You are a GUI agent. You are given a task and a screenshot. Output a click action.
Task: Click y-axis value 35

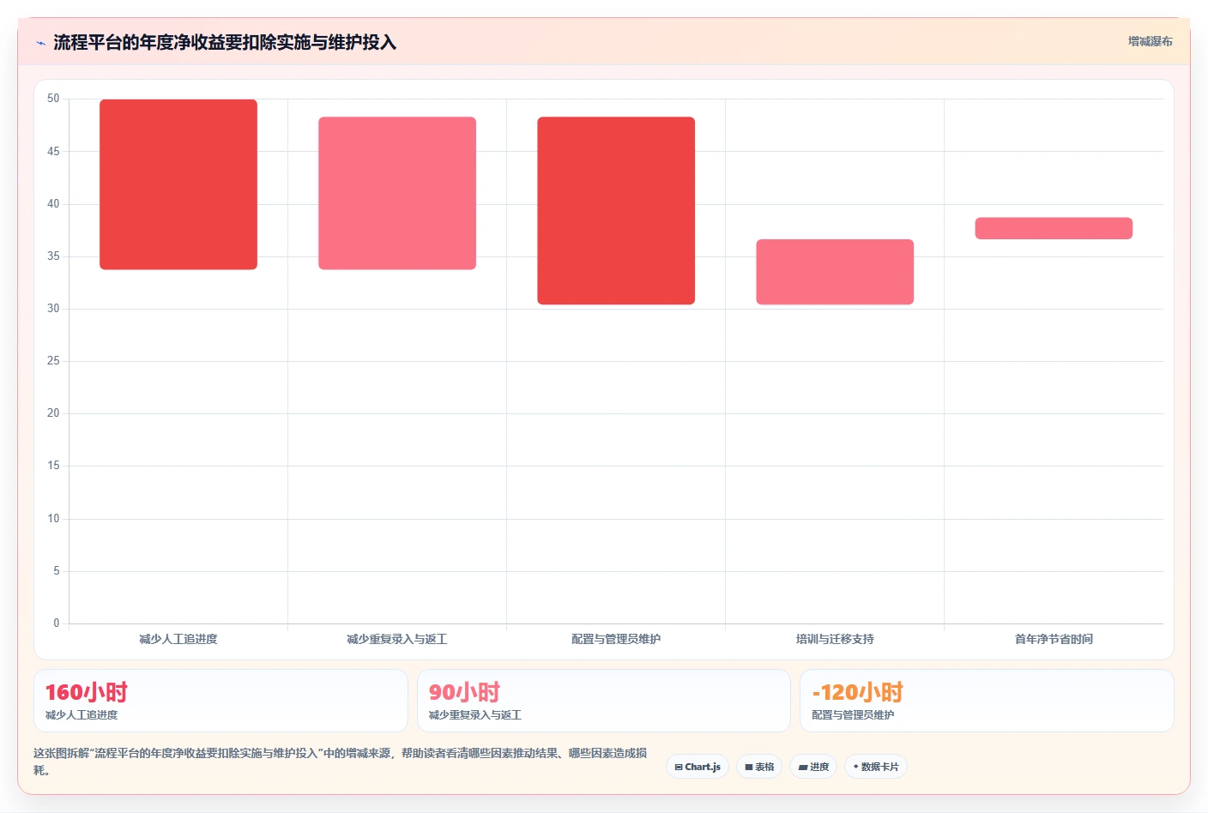point(53,256)
